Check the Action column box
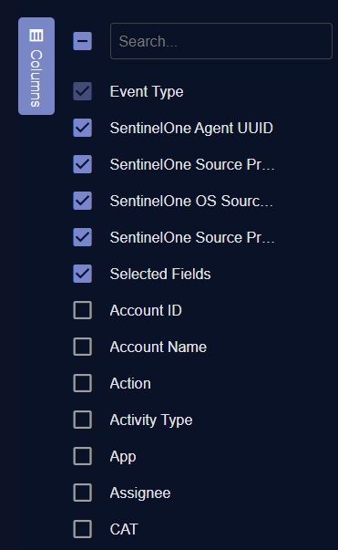This screenshot has height=550, width=338. 83,383
